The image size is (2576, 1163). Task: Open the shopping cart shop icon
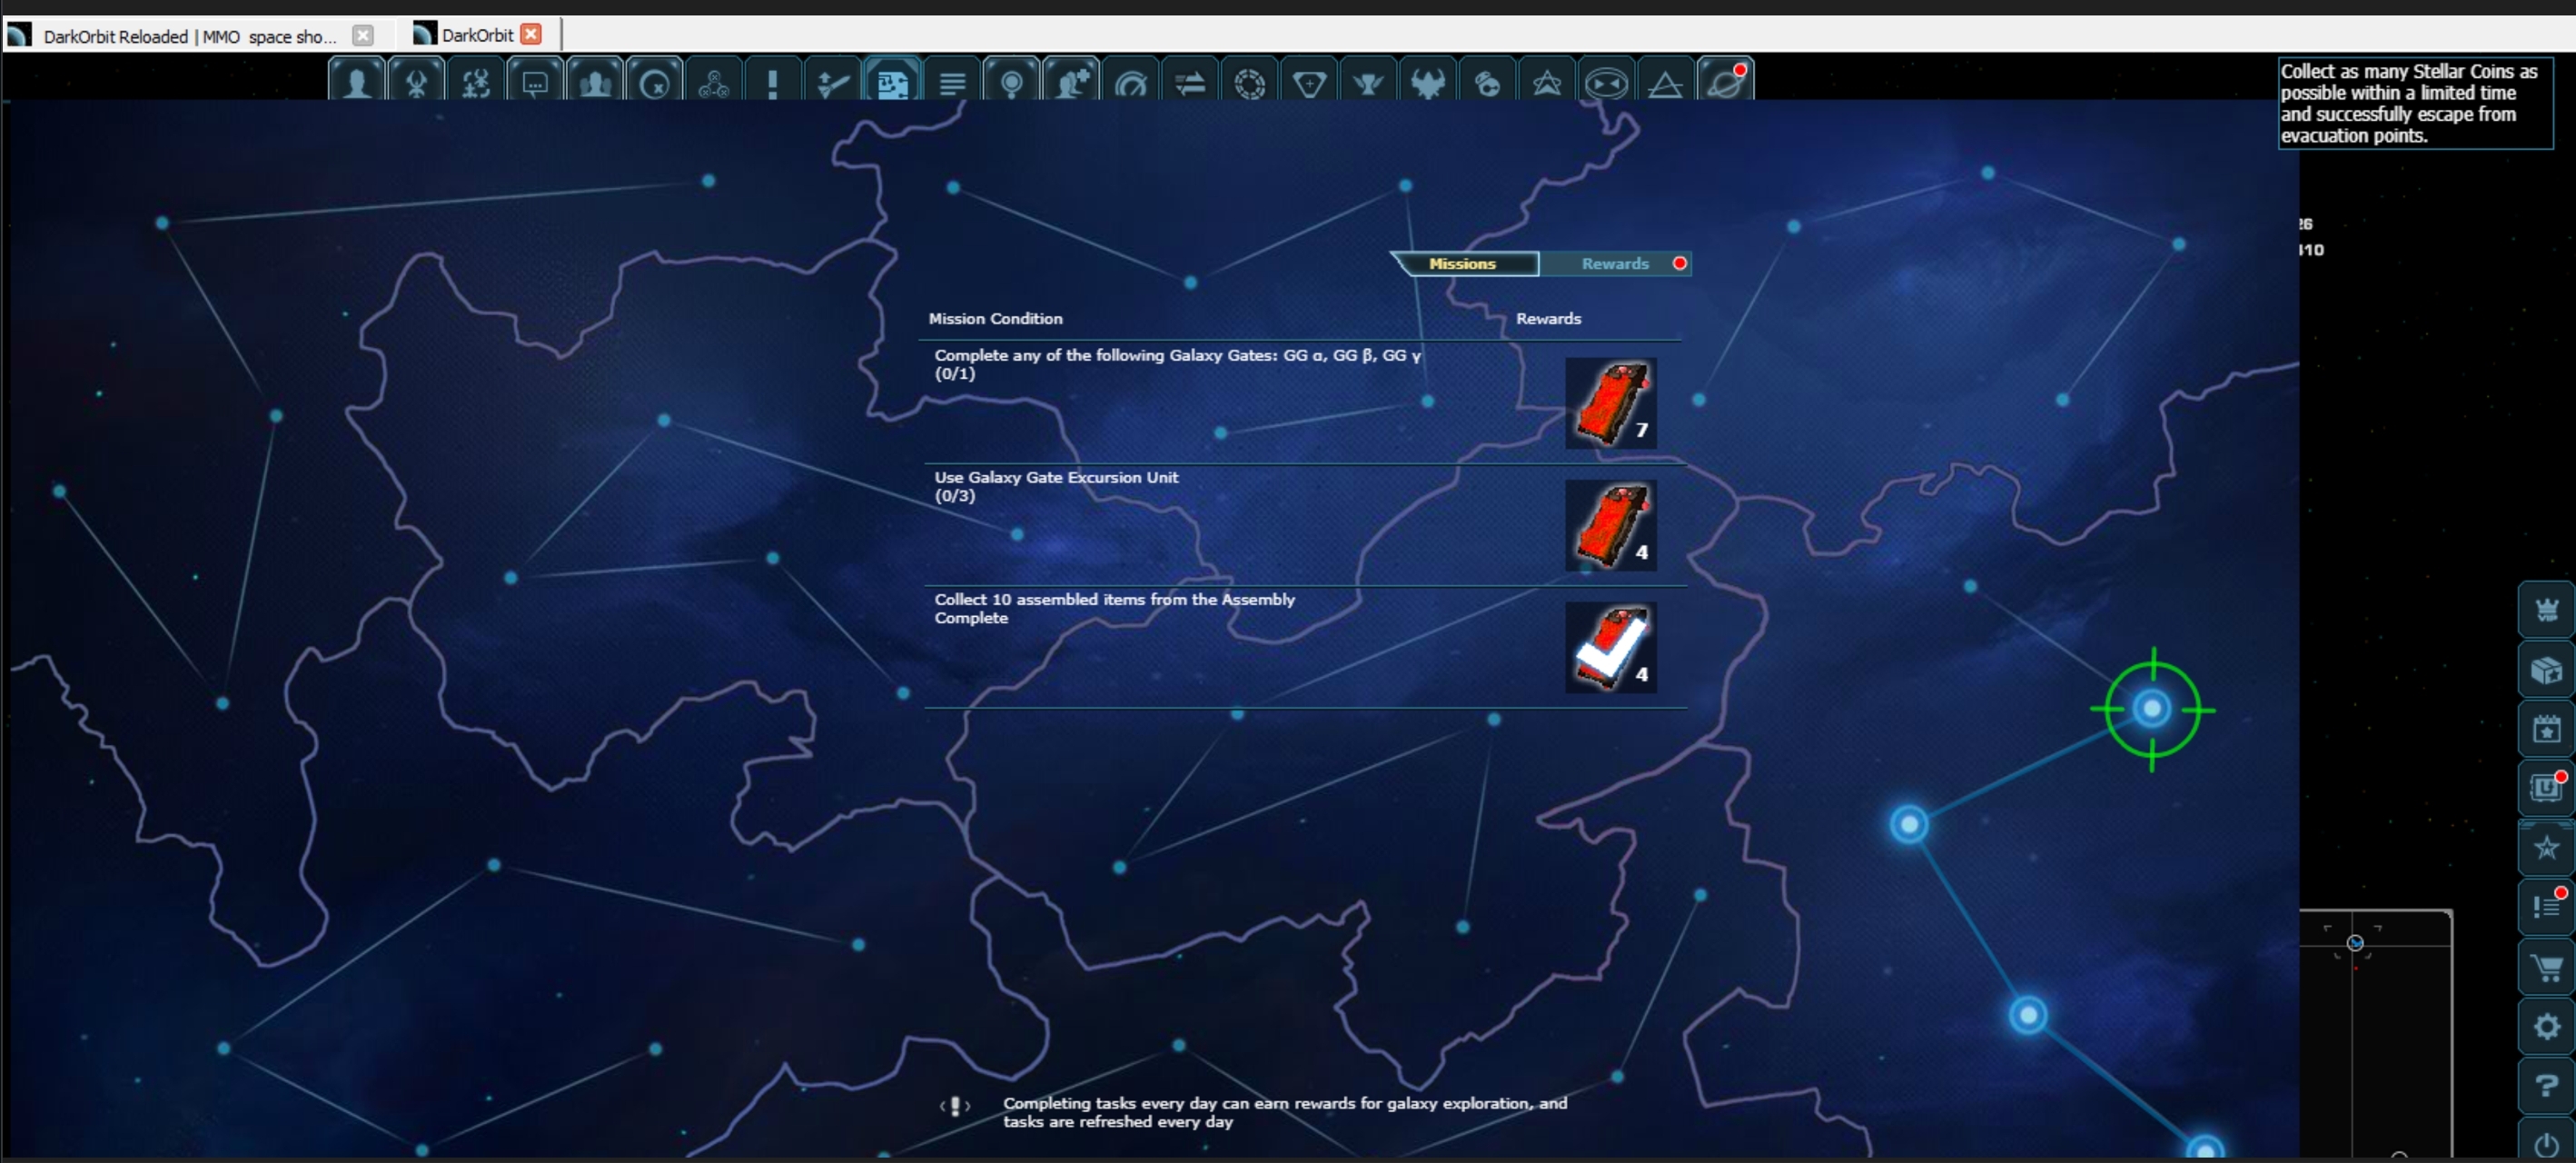click(x=2546, y=967)
